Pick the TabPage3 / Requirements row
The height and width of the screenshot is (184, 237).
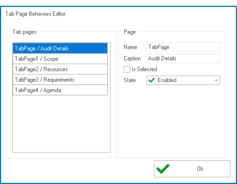click(x=60, y=80)
